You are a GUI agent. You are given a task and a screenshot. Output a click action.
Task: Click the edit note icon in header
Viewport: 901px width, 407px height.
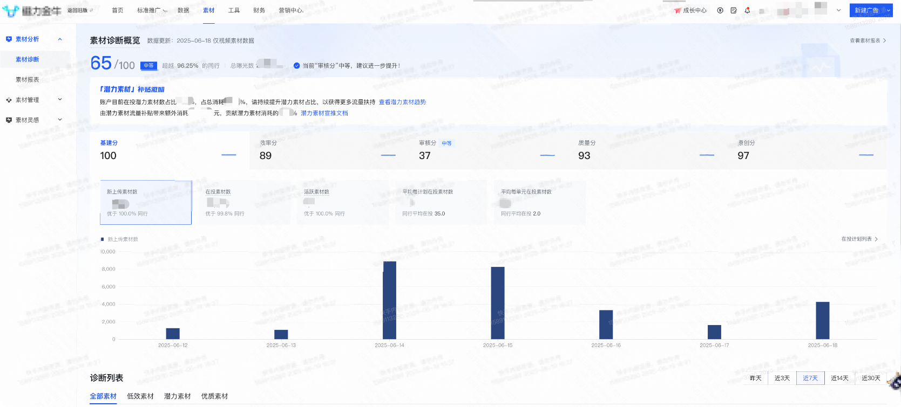click(734, 10)
